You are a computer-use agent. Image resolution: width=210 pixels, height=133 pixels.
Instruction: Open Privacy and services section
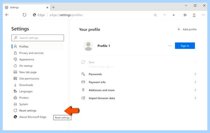(31, 53)
